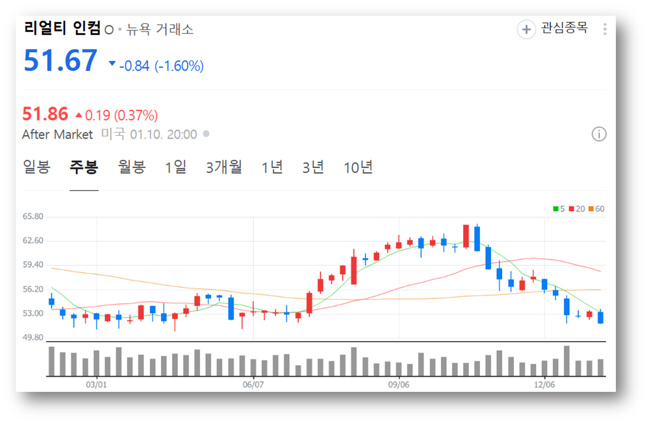
Task: Click the orange 60-period moving average legend
Action: 597,209
